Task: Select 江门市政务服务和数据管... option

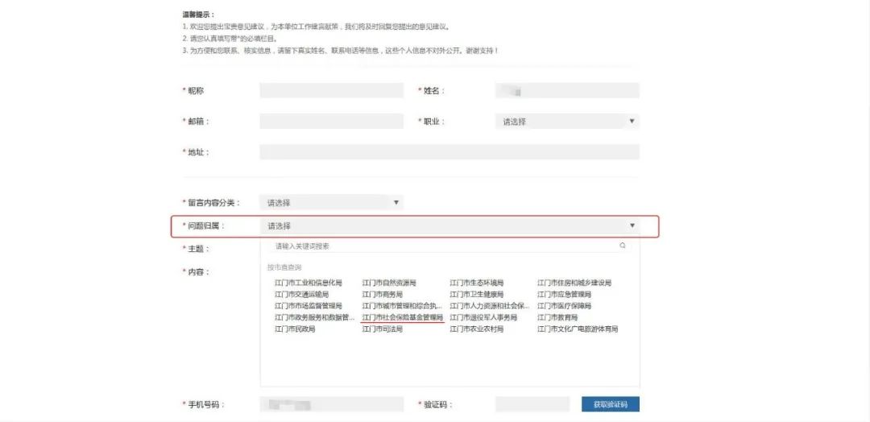Action: click(315, 318)
